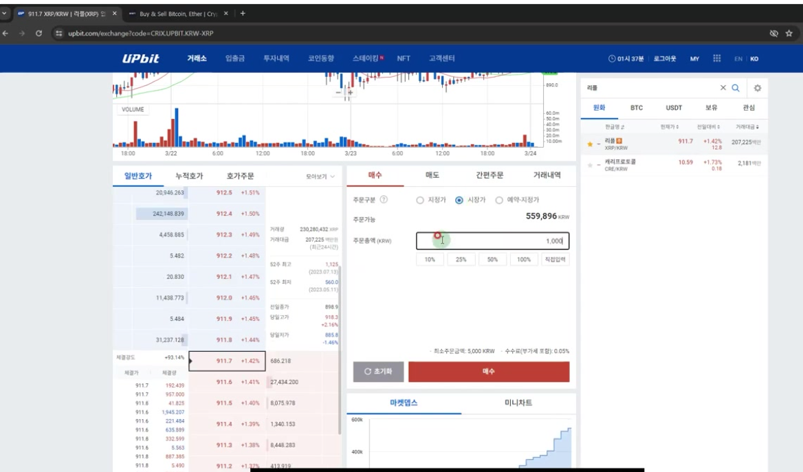Clear the coin search with X icon
The width and height of the screenshot is (803, 472).
point(723,87)
